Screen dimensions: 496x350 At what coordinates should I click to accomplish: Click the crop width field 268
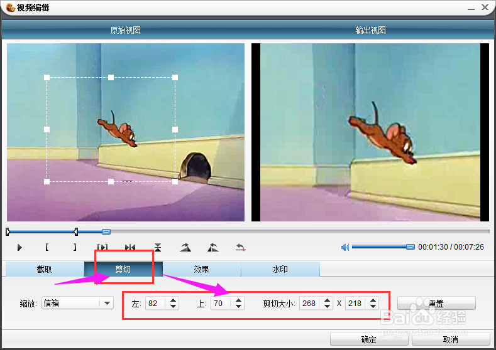310,304
